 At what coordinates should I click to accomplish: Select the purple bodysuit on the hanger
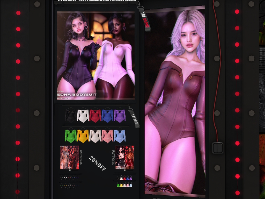click(120, 116)
